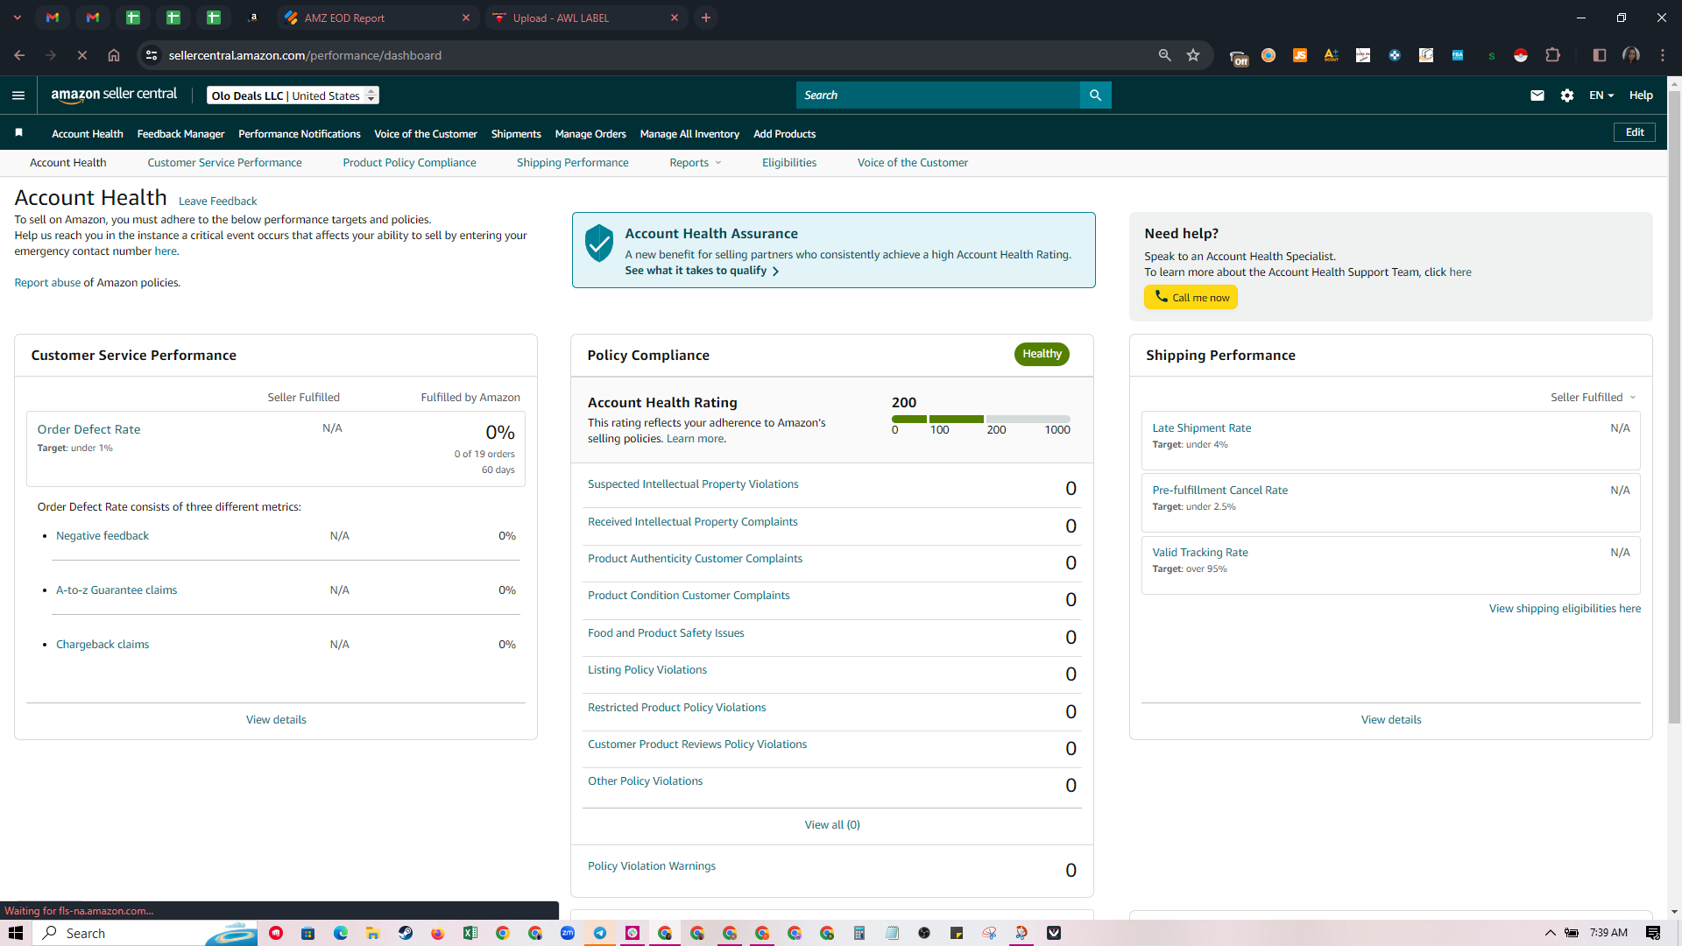Open Zoom from the taskbar
This screenshot has width=1682, height=946.
click(568, 933)
